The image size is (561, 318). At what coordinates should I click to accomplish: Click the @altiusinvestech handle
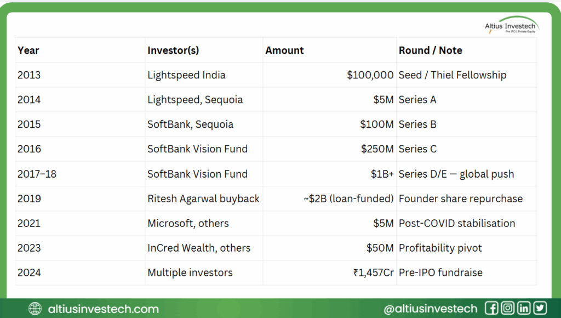click(431, 309)
